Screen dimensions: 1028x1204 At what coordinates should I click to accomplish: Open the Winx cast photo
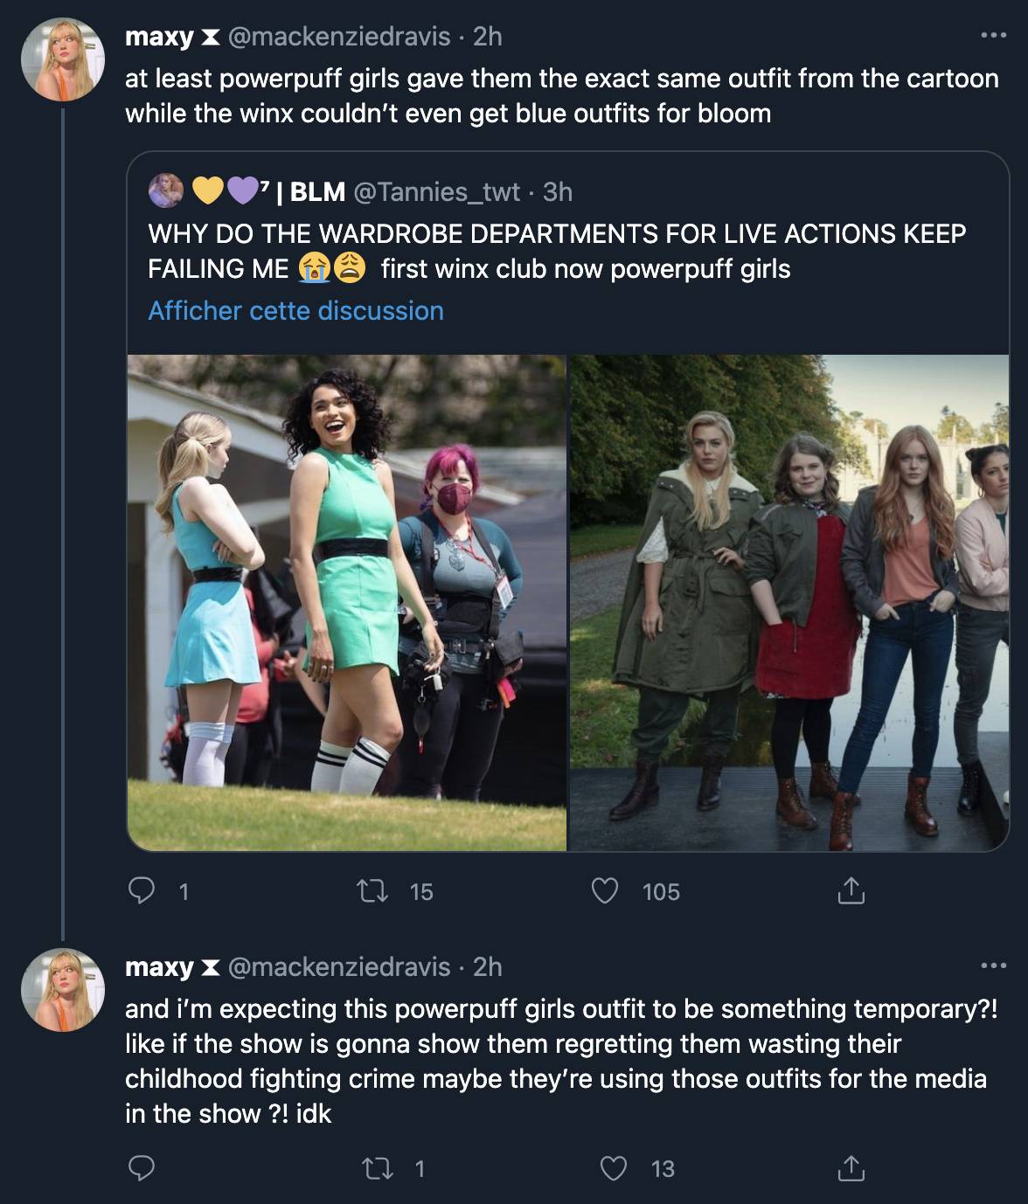point(789,603)
